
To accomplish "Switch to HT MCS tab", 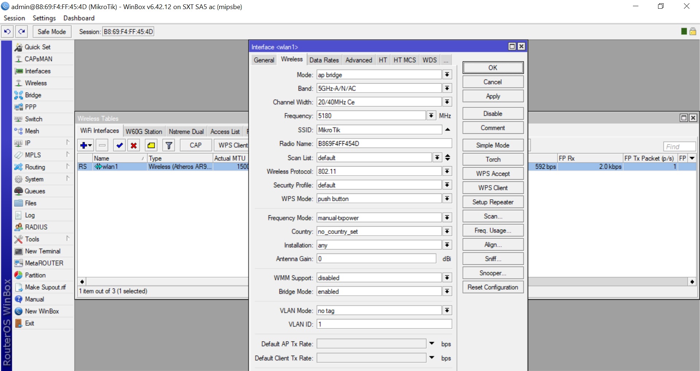I will [x=405, y=60].
